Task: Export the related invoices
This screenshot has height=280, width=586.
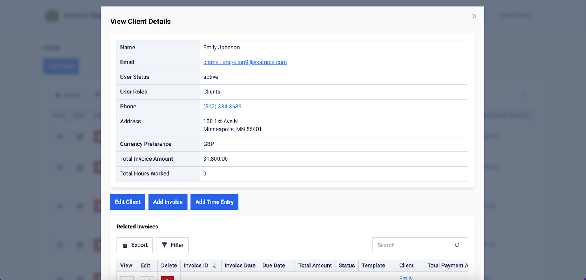Action: click(x=135, y=245)
